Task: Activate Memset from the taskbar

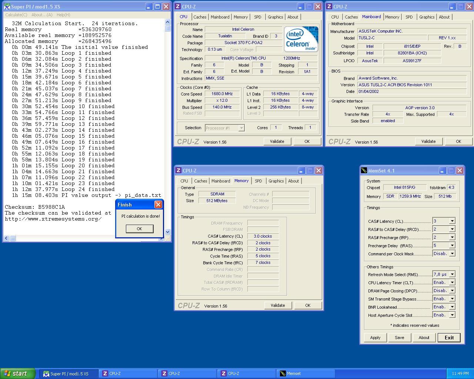Action: (x=306, y=374)
